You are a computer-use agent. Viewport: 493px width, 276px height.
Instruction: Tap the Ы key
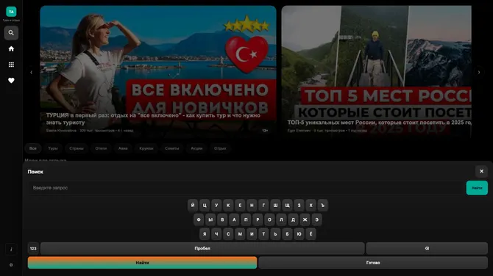tap(210, 220)
